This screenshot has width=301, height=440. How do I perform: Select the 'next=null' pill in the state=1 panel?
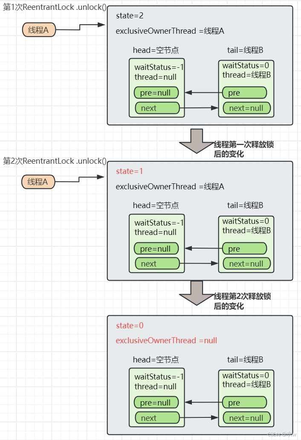[247, 263]
